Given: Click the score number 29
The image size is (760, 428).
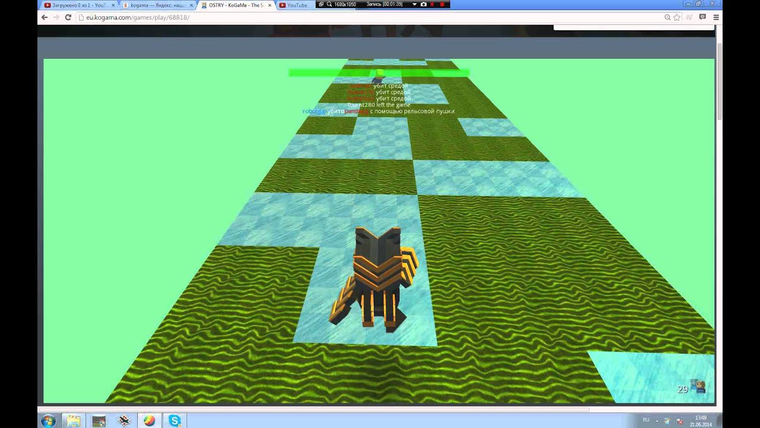Looking at the screenshot, I should (682, 389).
